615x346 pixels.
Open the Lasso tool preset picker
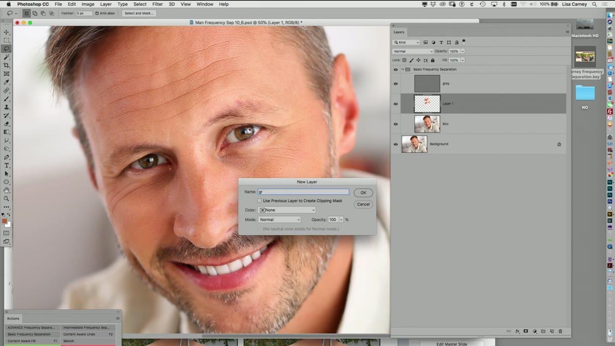click(11, 13)
